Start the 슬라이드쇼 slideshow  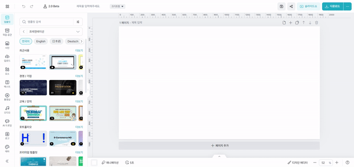308,7
